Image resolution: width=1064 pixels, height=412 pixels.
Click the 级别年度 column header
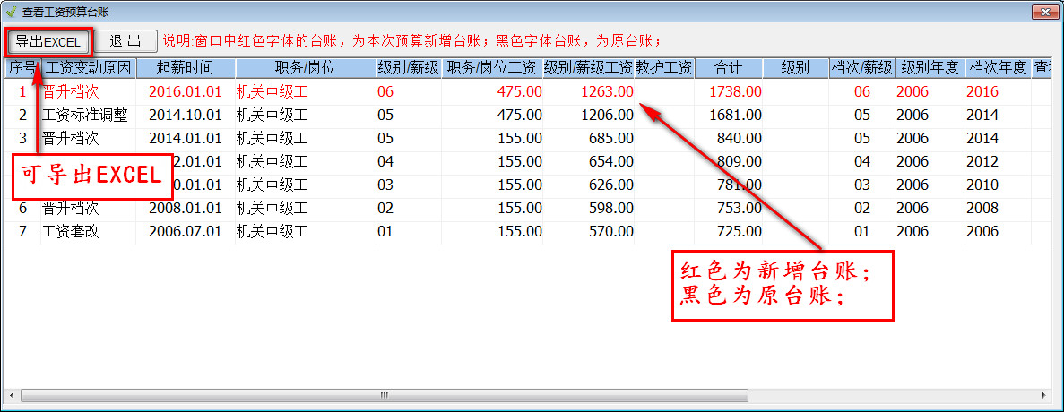pyautogui.click(x=930, y=68)
